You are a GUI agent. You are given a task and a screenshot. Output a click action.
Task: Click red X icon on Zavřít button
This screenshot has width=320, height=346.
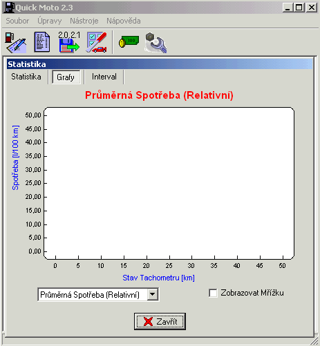148,322
